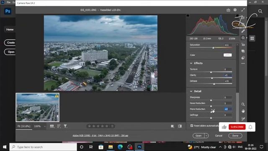Click the trash icon after rating stars

coord(112,126)
